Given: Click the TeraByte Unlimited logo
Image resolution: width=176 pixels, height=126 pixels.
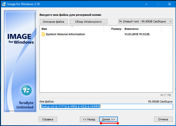Looking at the screenshot, I should 27,90.
